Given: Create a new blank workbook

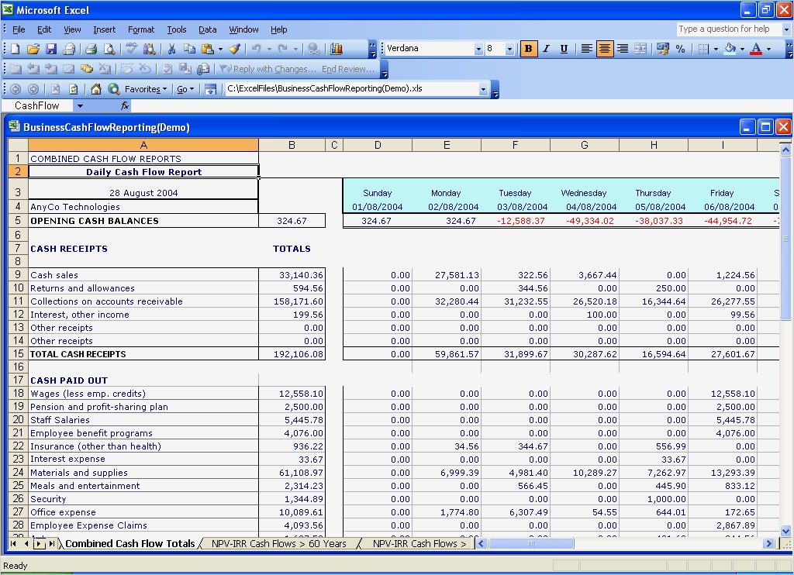Looking at the screenshot, I should point(16,49).
